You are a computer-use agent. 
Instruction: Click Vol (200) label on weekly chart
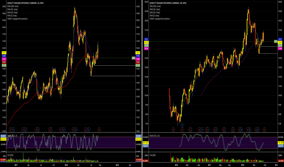[153, 155]
